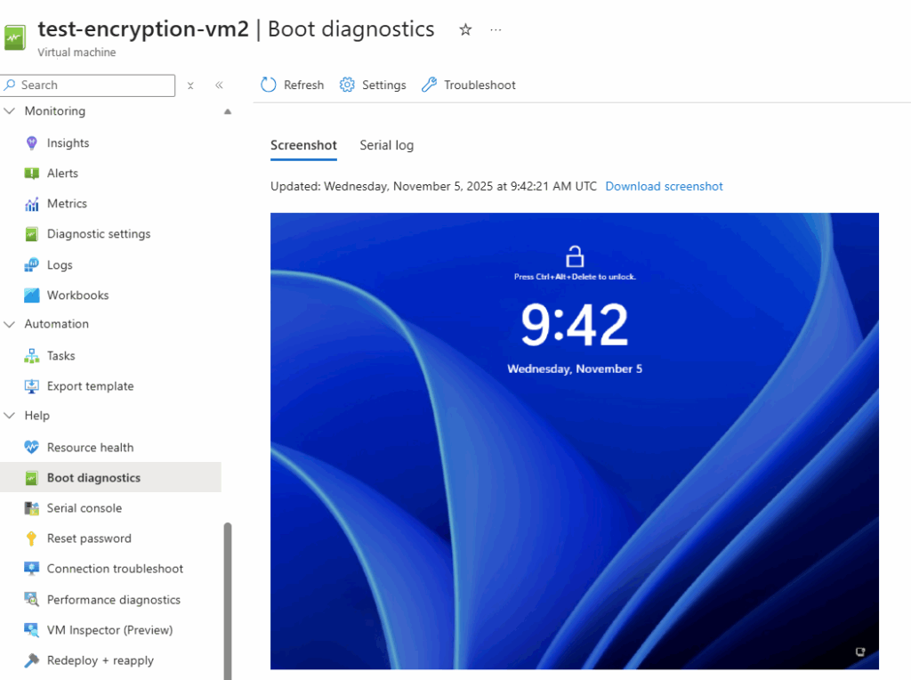Open Alerts via its green icon
This screenshot has width=911, height=680.
coord(32,174)
